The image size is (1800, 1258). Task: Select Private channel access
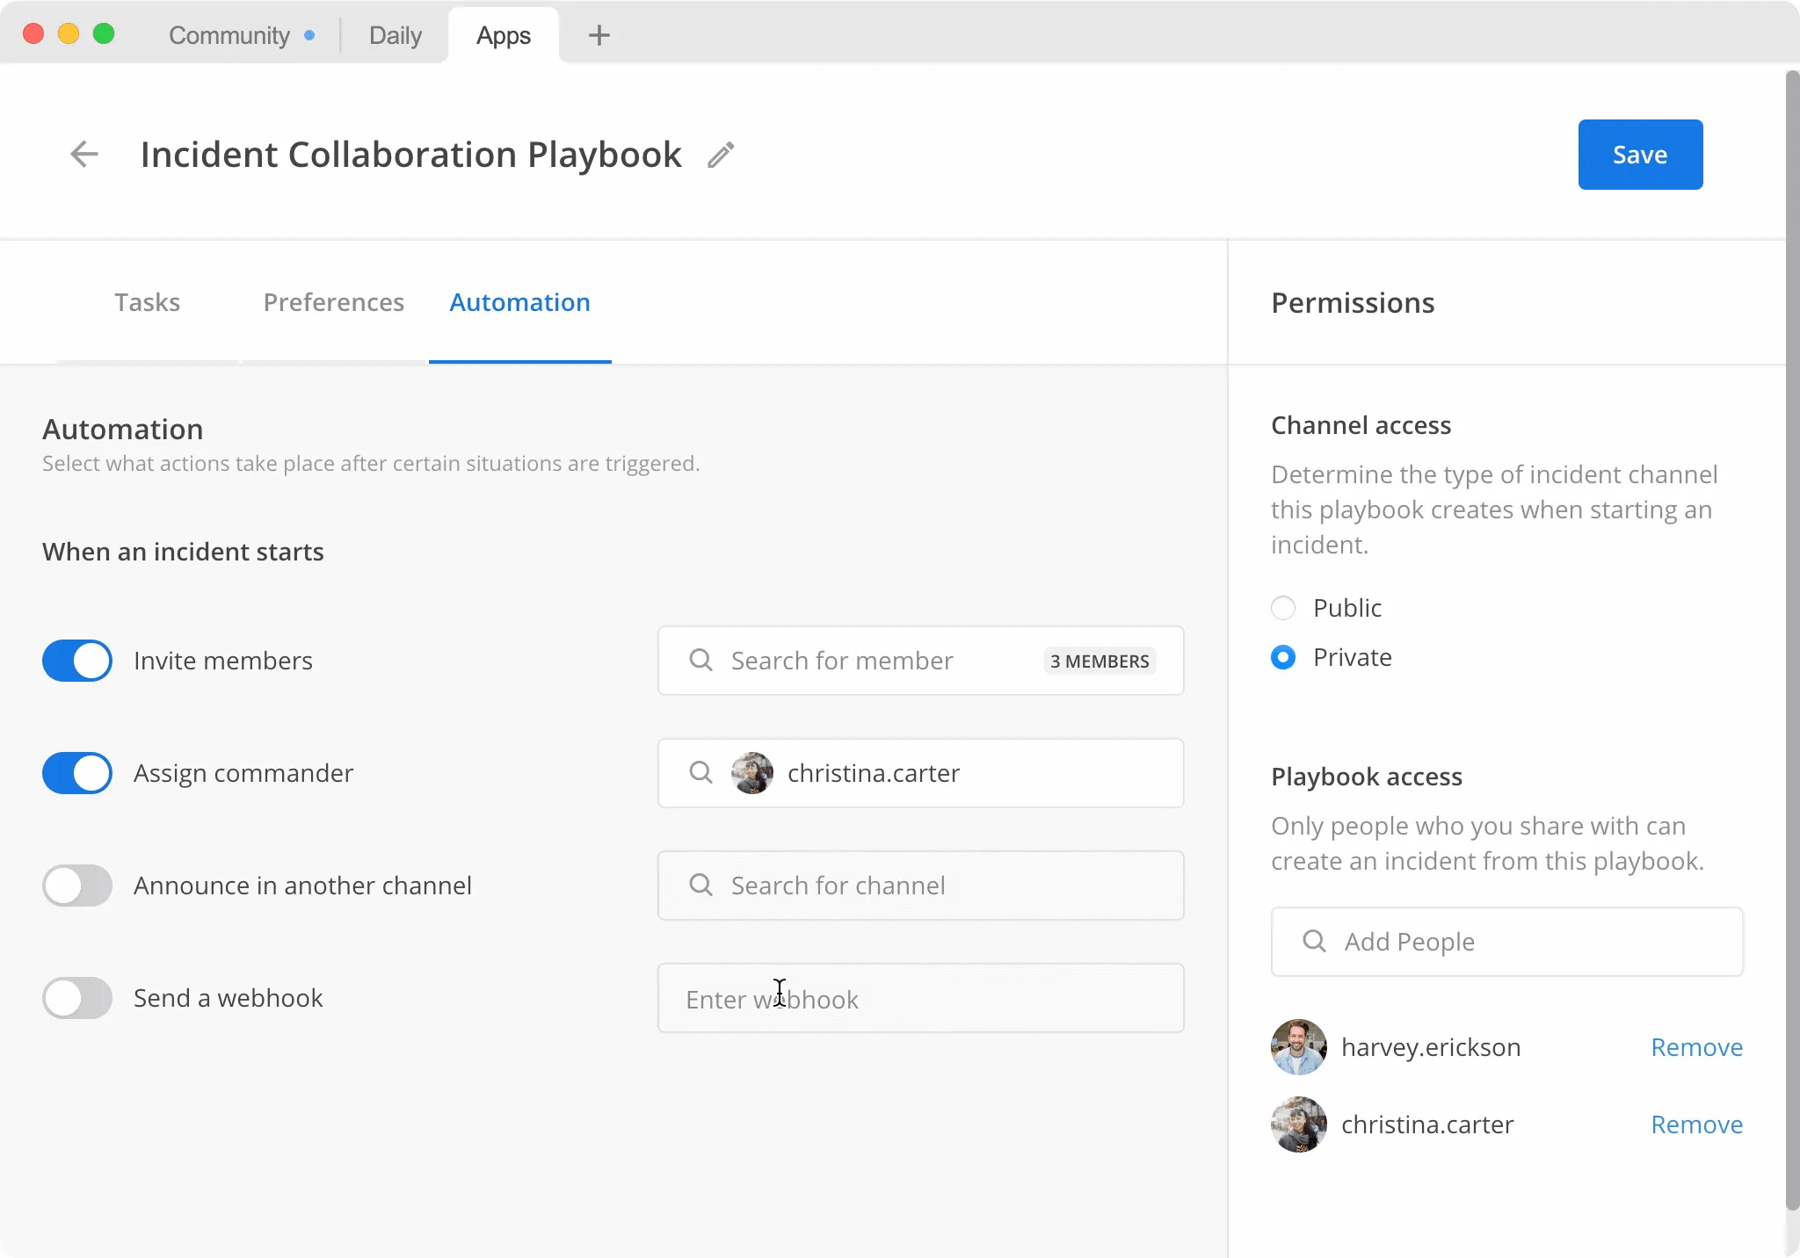pyautogui.click(x=1283, y=657)
